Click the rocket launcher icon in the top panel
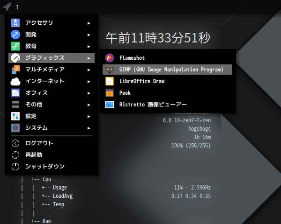This screenshot has height=224, width=281. click(x=7, y=7)
